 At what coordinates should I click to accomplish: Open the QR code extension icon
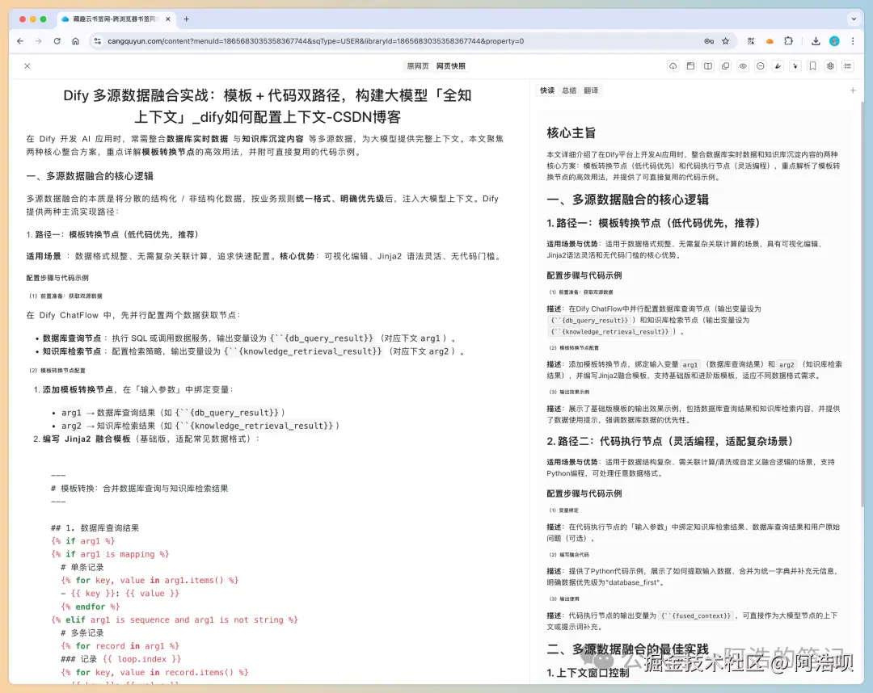click(751, 41)
